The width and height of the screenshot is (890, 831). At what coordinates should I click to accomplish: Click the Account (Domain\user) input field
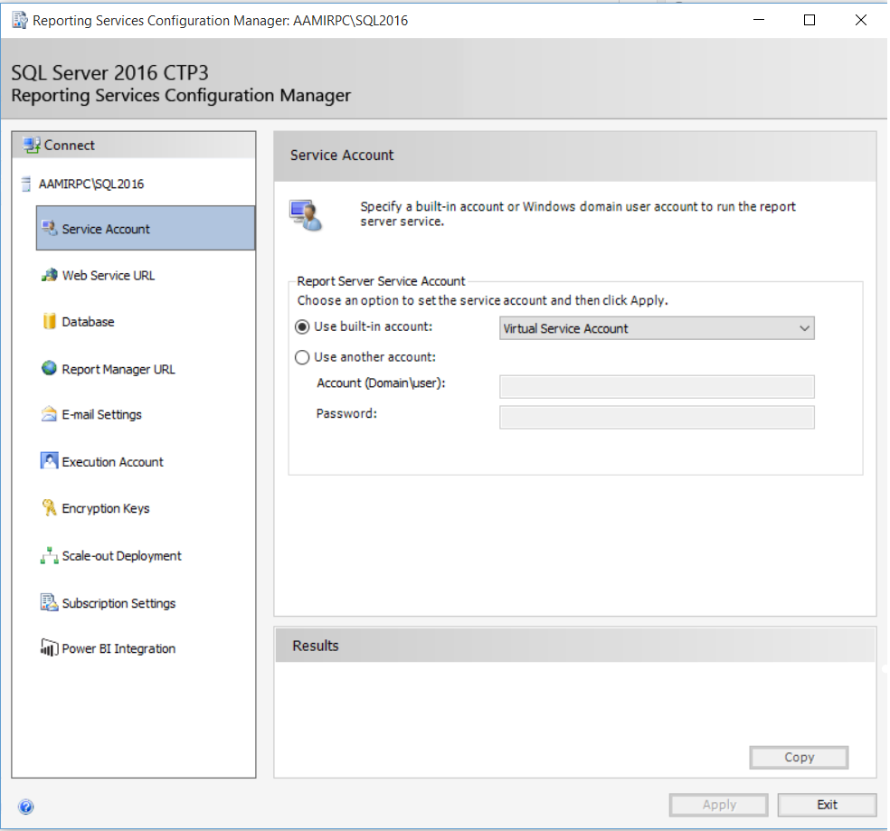click(657, 386)
